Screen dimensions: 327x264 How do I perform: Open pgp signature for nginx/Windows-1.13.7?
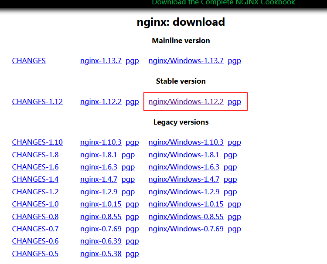pyautogui.click(x=235, y=61)
